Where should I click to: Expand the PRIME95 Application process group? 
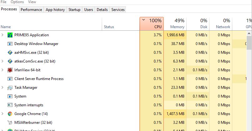pos(3,35)
